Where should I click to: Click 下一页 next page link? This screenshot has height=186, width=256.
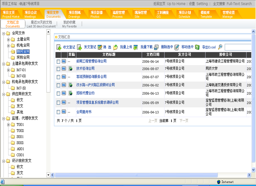[184, 121]
